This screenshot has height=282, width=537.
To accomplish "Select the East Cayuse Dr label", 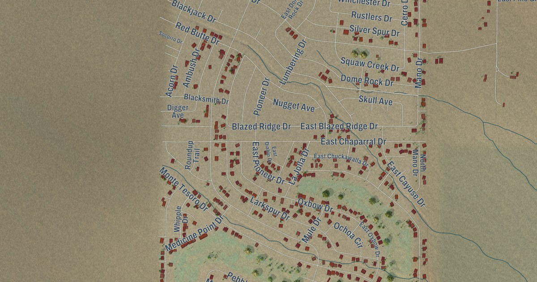I will (406, 184).
